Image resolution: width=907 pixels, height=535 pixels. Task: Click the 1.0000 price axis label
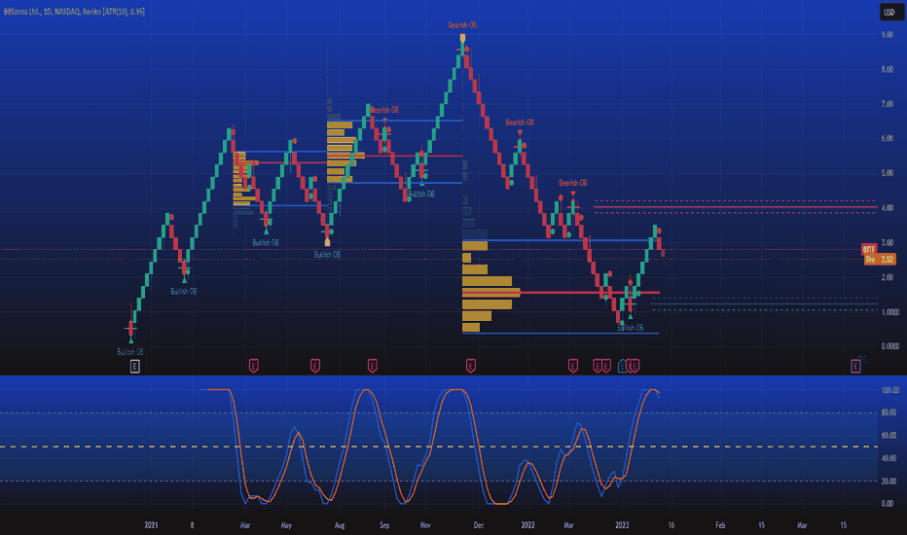coord(889,311)
